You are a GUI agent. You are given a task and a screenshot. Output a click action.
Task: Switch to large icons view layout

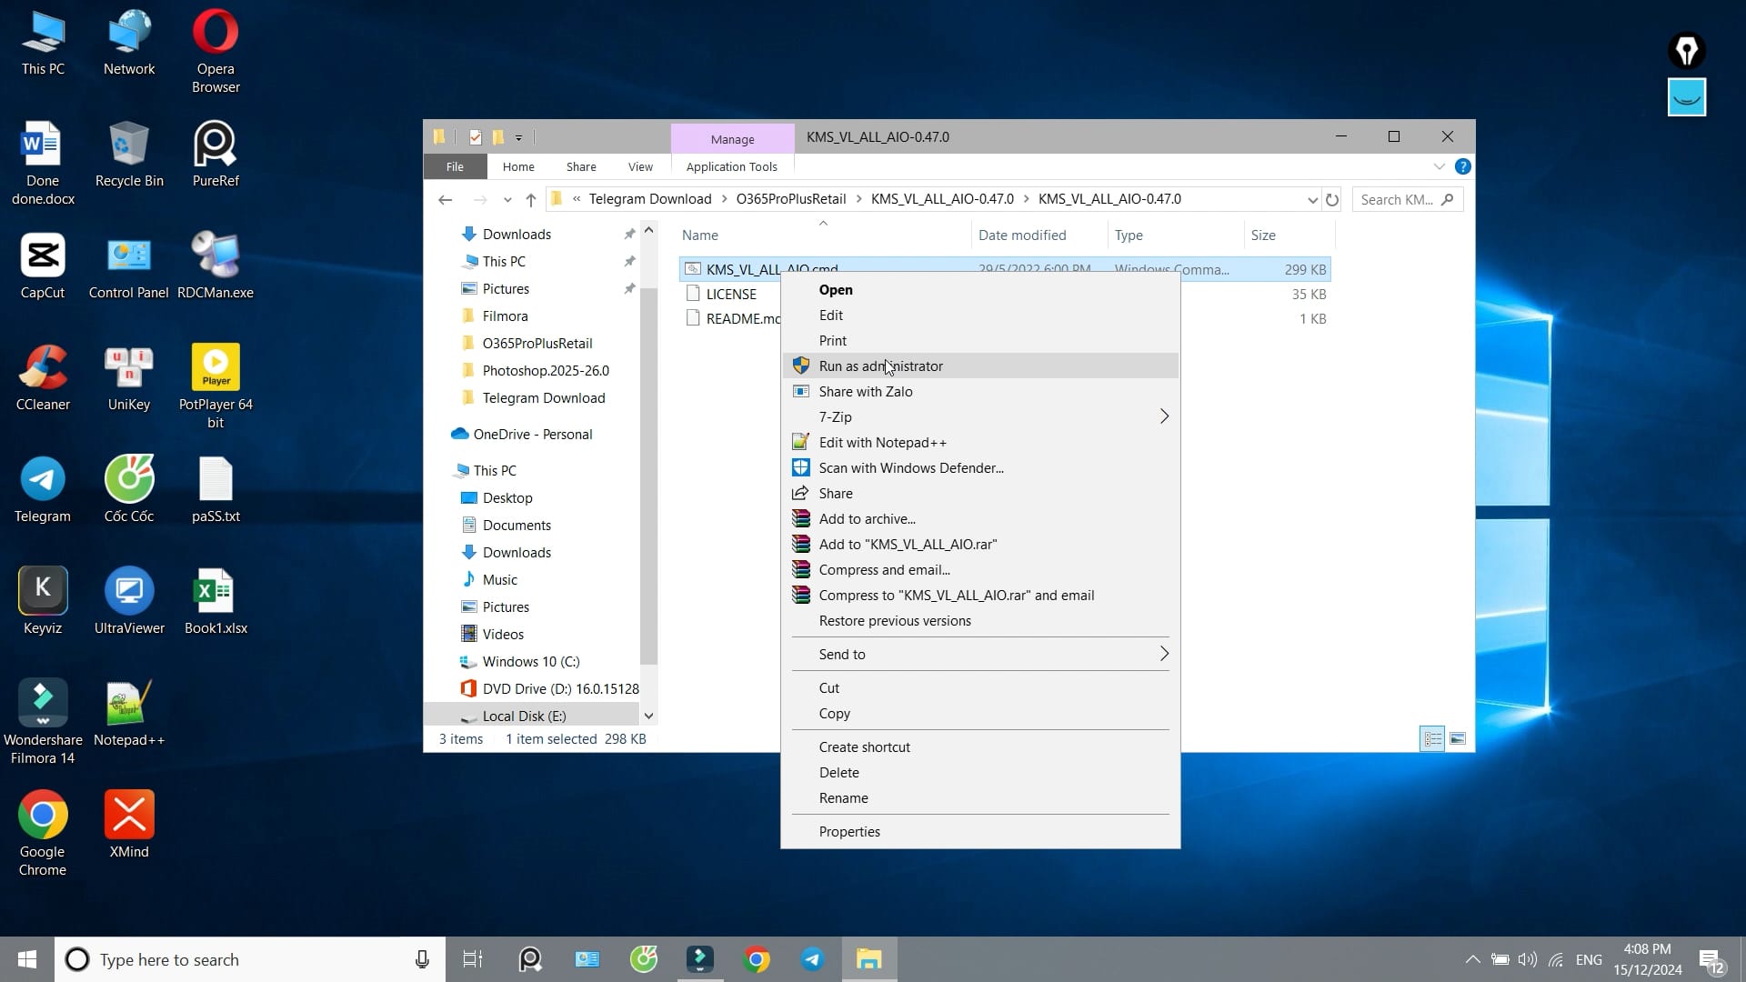[1458, 738]
